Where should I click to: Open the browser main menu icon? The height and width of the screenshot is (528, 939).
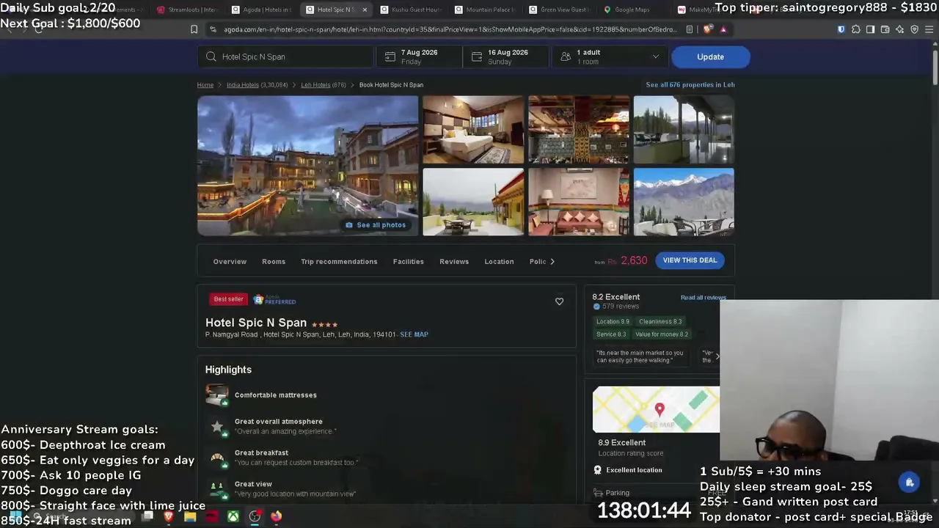click(929, 29)
